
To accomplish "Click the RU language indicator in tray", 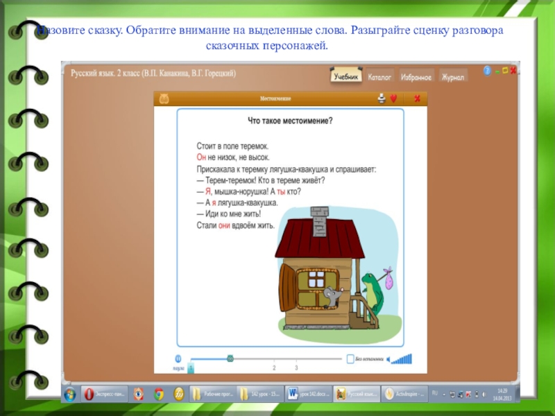I will [435, 393].
